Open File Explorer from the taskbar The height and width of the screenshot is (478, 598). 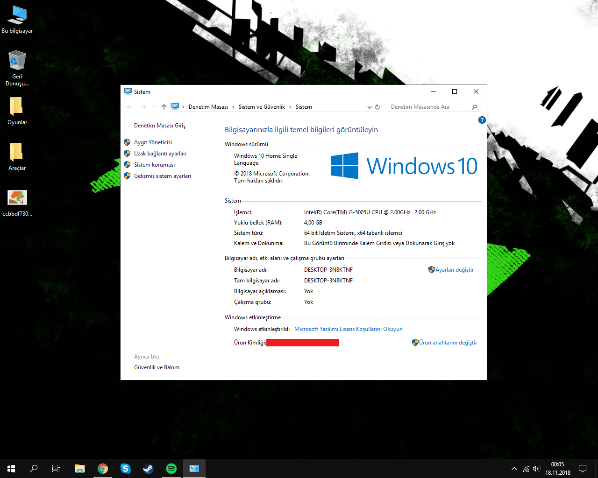pos(80,469)
